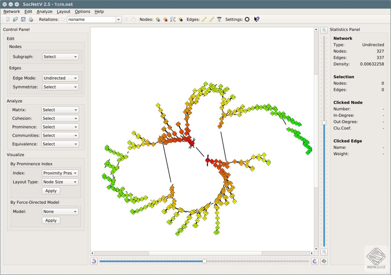391x275 pixels.
Task: Add a new node from toolbar
Action: [x=158, y=19]
